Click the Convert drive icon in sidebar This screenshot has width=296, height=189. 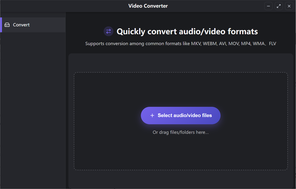click(x=7, y=25)
